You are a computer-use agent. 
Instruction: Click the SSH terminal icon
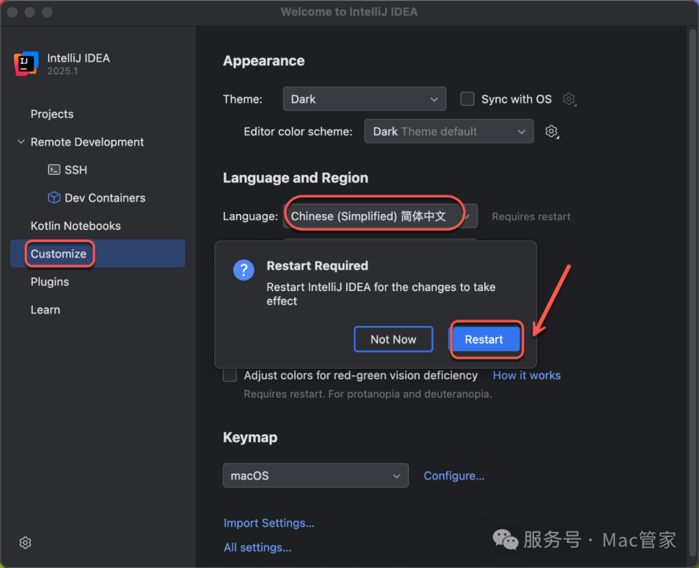coord(54,169)
